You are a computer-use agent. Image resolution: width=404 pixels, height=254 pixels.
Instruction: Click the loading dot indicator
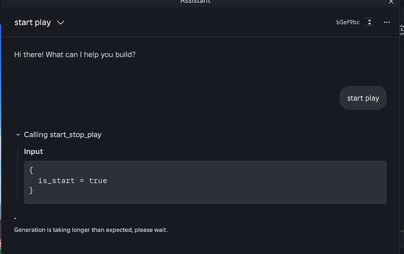(15, 218)
